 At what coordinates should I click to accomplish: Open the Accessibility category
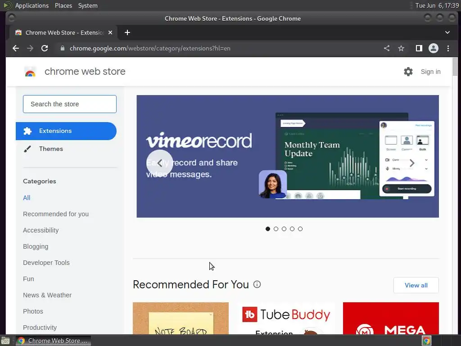(x=41, y=230)
